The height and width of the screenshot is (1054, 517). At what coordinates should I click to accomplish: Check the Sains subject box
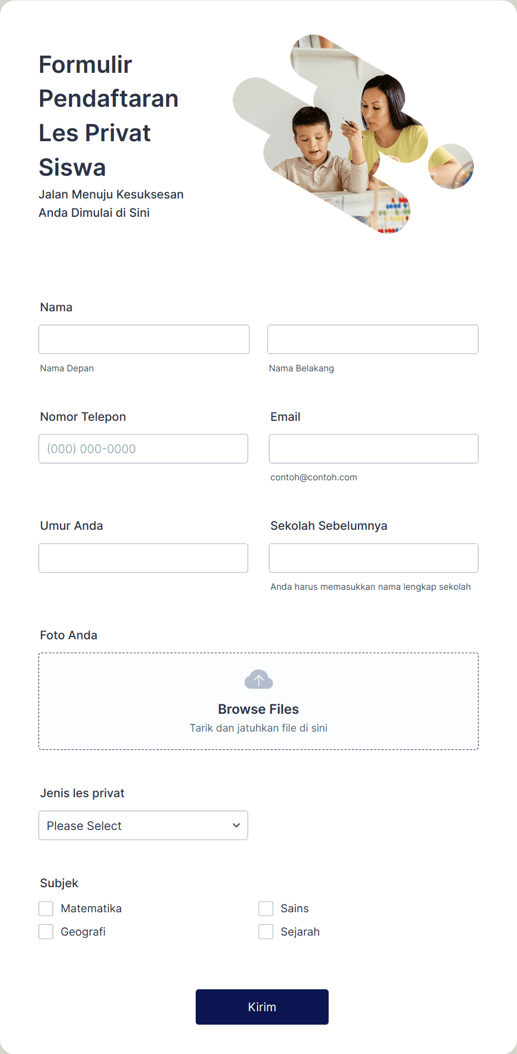[x=266, y=908]
